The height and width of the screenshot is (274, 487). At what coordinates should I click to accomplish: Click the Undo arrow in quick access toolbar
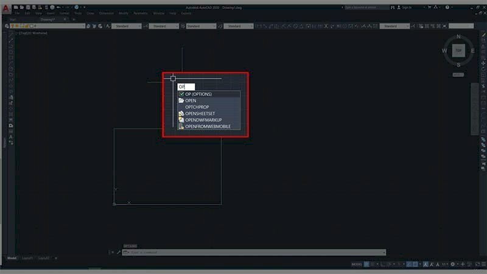click(58, 7)
